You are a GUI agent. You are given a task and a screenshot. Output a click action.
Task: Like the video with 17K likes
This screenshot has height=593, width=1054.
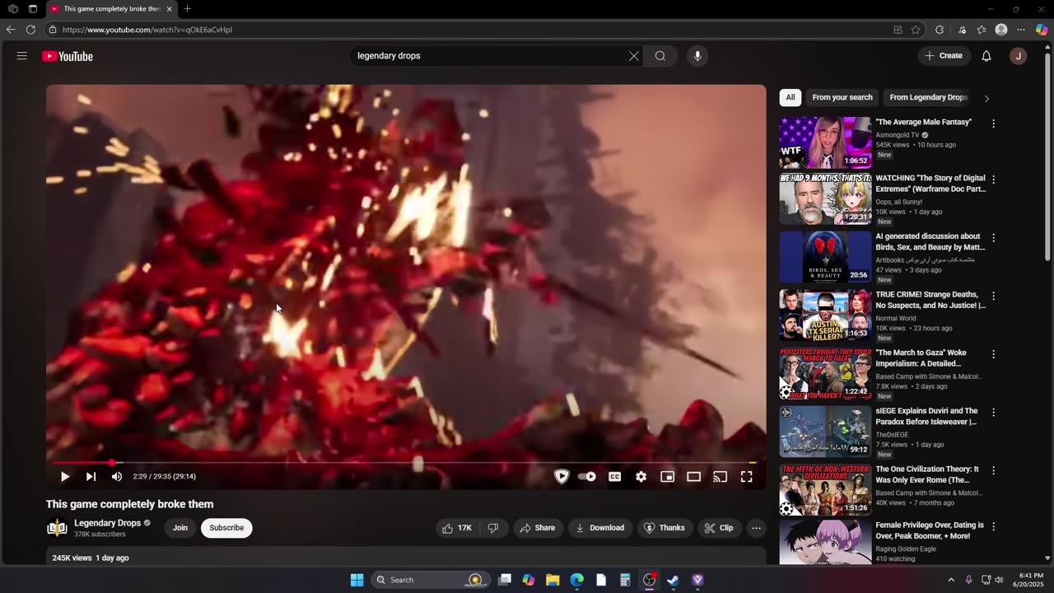tap(457, 528)
